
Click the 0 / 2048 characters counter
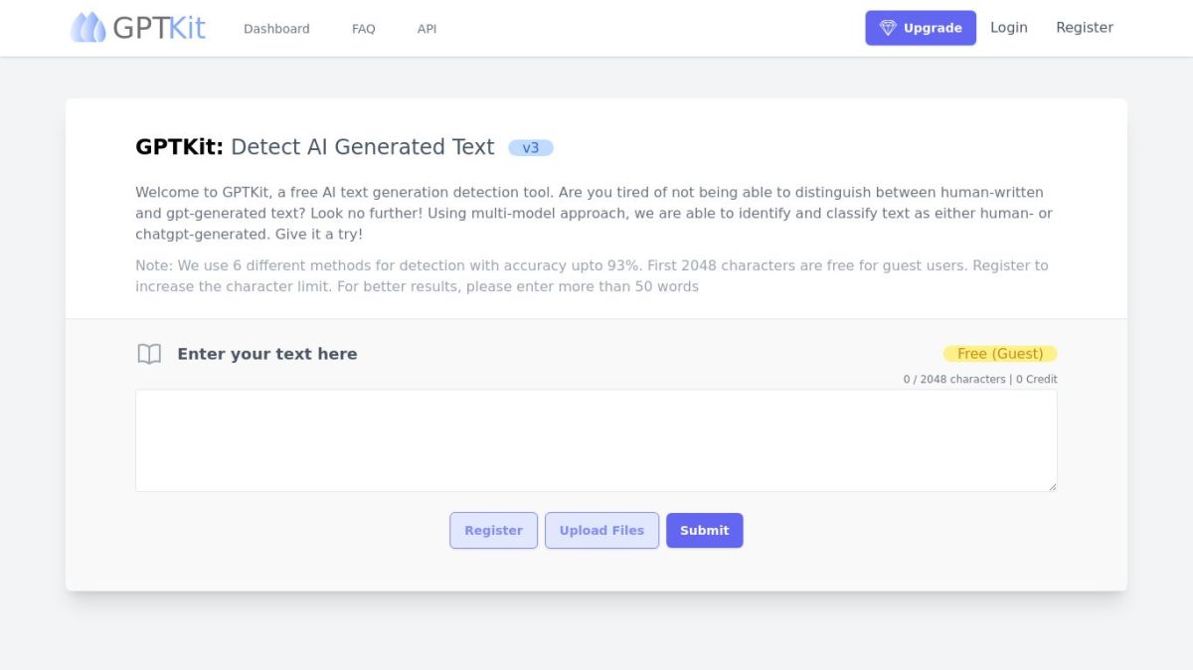pyautogui.click(x=954, y=380)
